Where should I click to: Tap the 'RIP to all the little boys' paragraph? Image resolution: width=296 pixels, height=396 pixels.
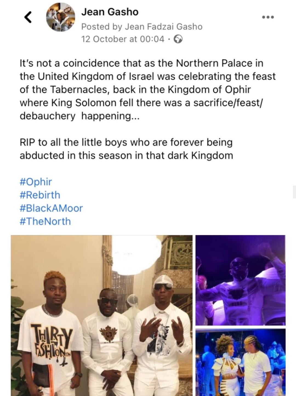(x=126, y=149)
